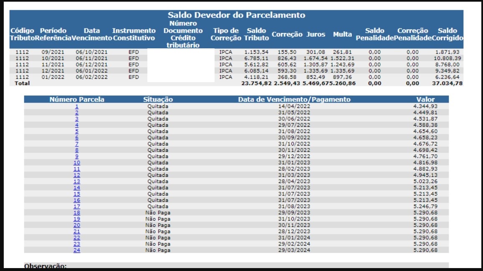This screenshot has width=483, height=271.
Task: Click the 'Tipo de Correção' column header
Action: [x=226, y=34]
